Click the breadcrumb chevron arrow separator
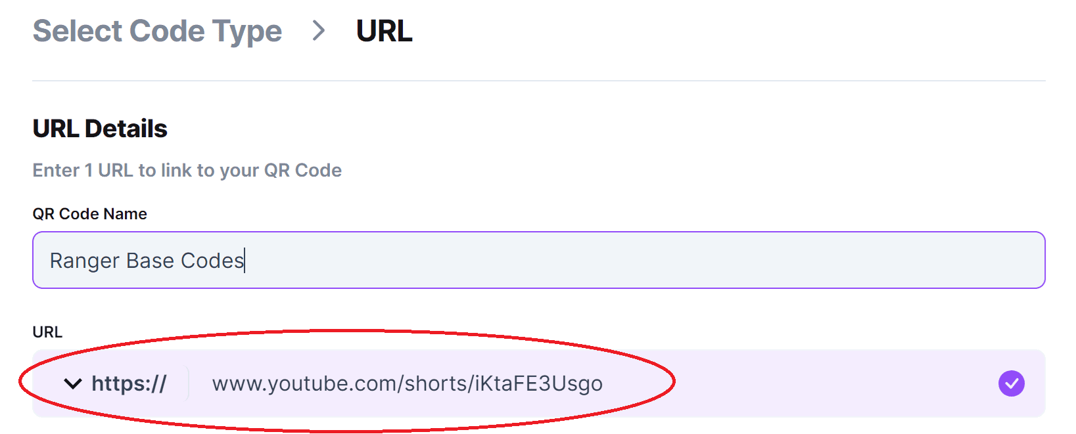This screenshot has height=434, width=1076. point(319,30)
